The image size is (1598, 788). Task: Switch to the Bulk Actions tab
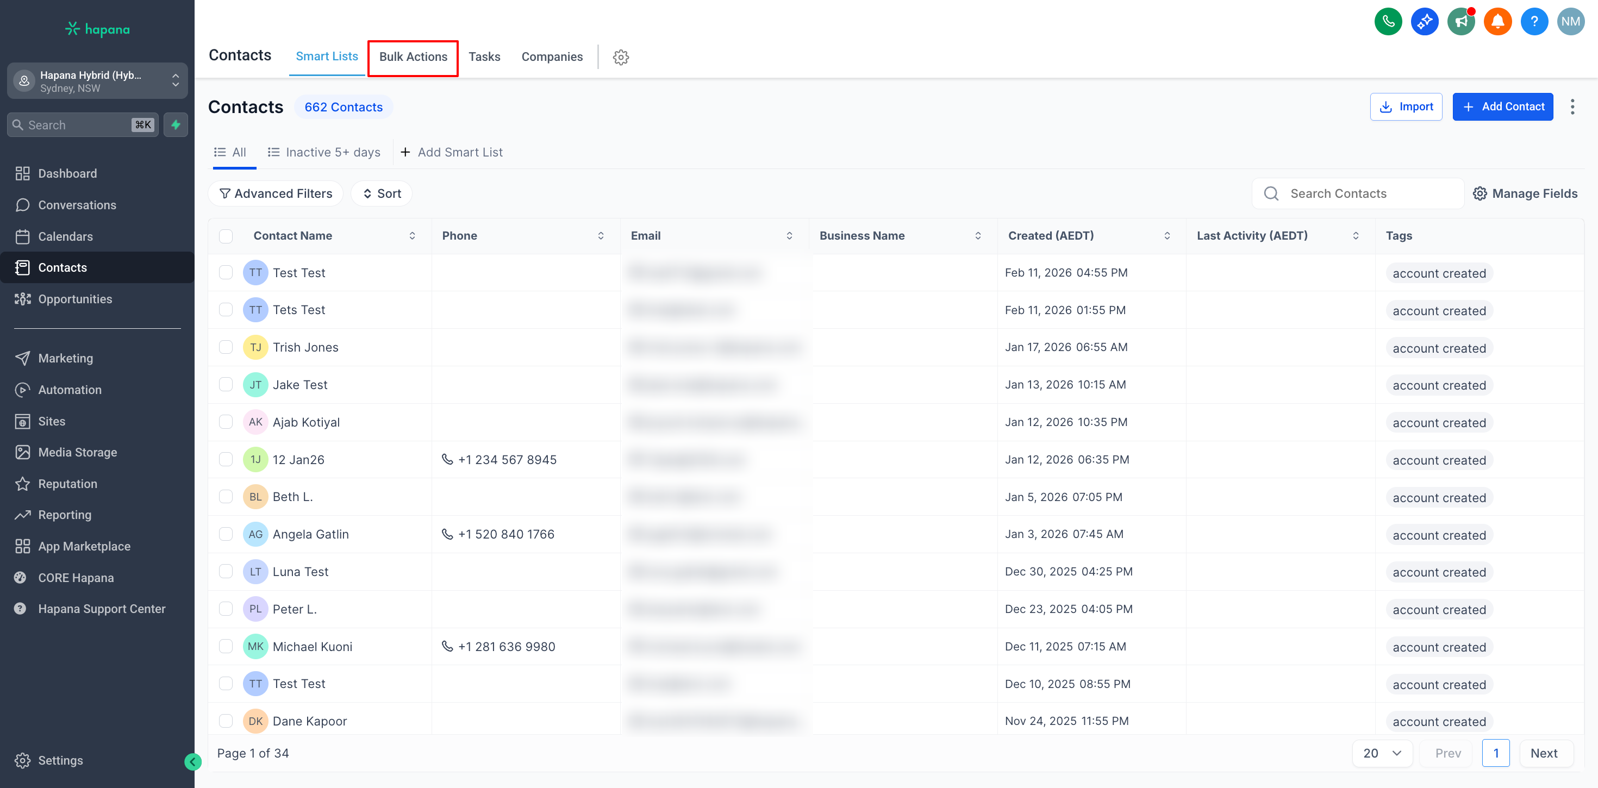(413, 57)
